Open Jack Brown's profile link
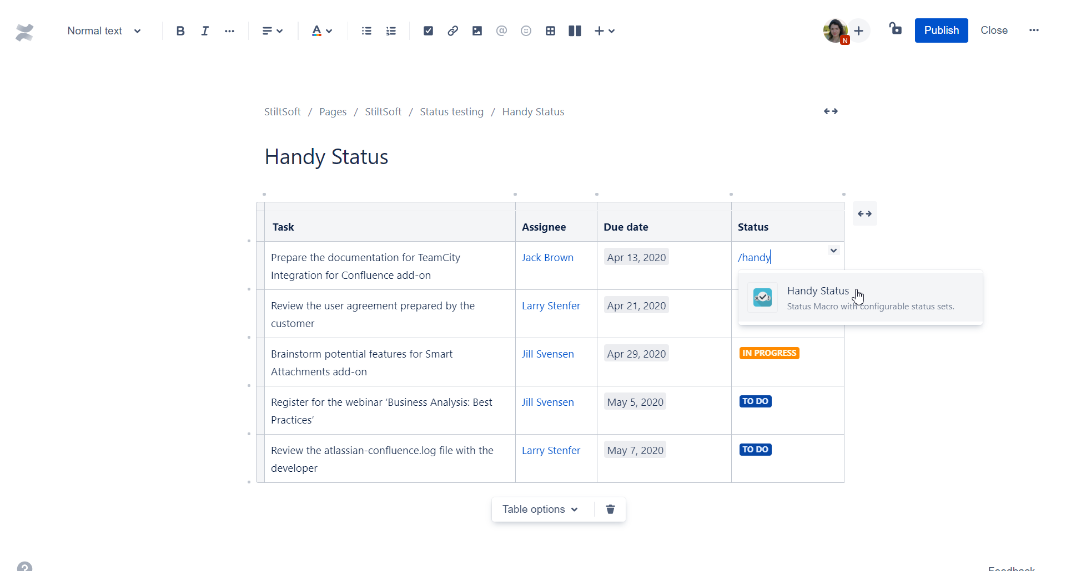This screenshot has width=1066, height=571. click(547, 257)
